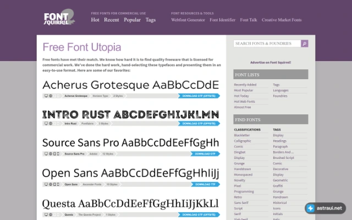Select the Blackletter classification

tap(242, 135)
